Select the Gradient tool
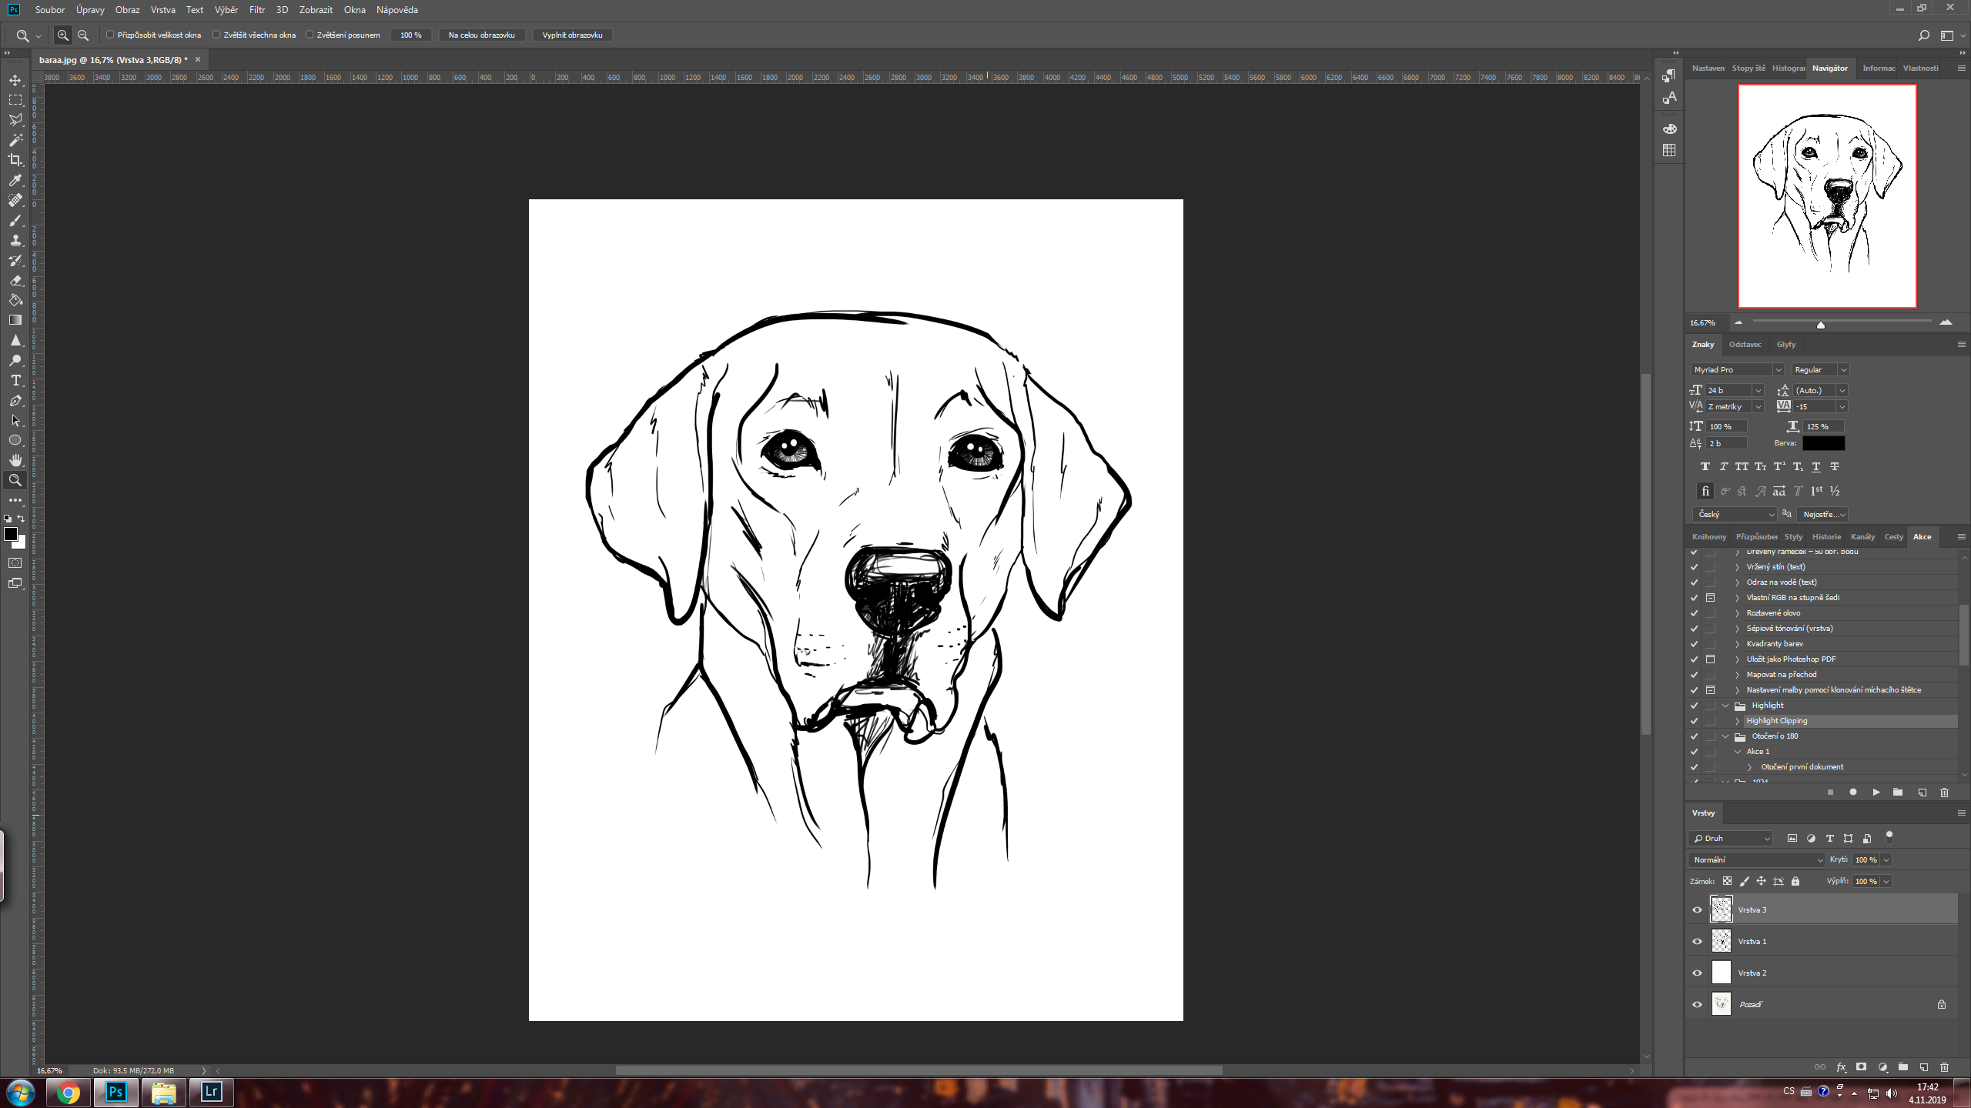 tap(15, 320)
